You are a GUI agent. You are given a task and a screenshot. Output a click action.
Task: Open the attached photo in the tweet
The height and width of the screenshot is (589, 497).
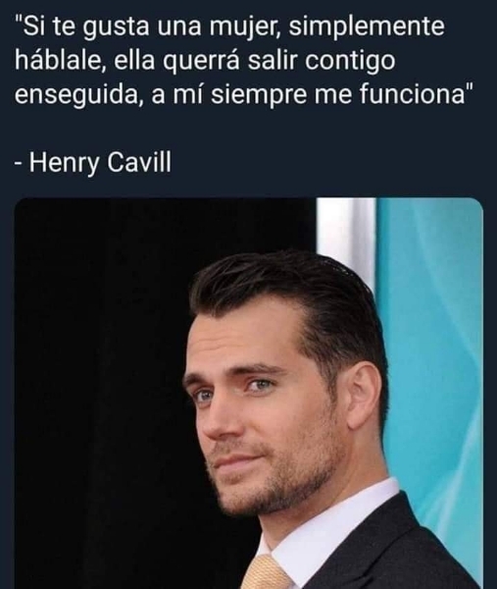coord(248,393)
